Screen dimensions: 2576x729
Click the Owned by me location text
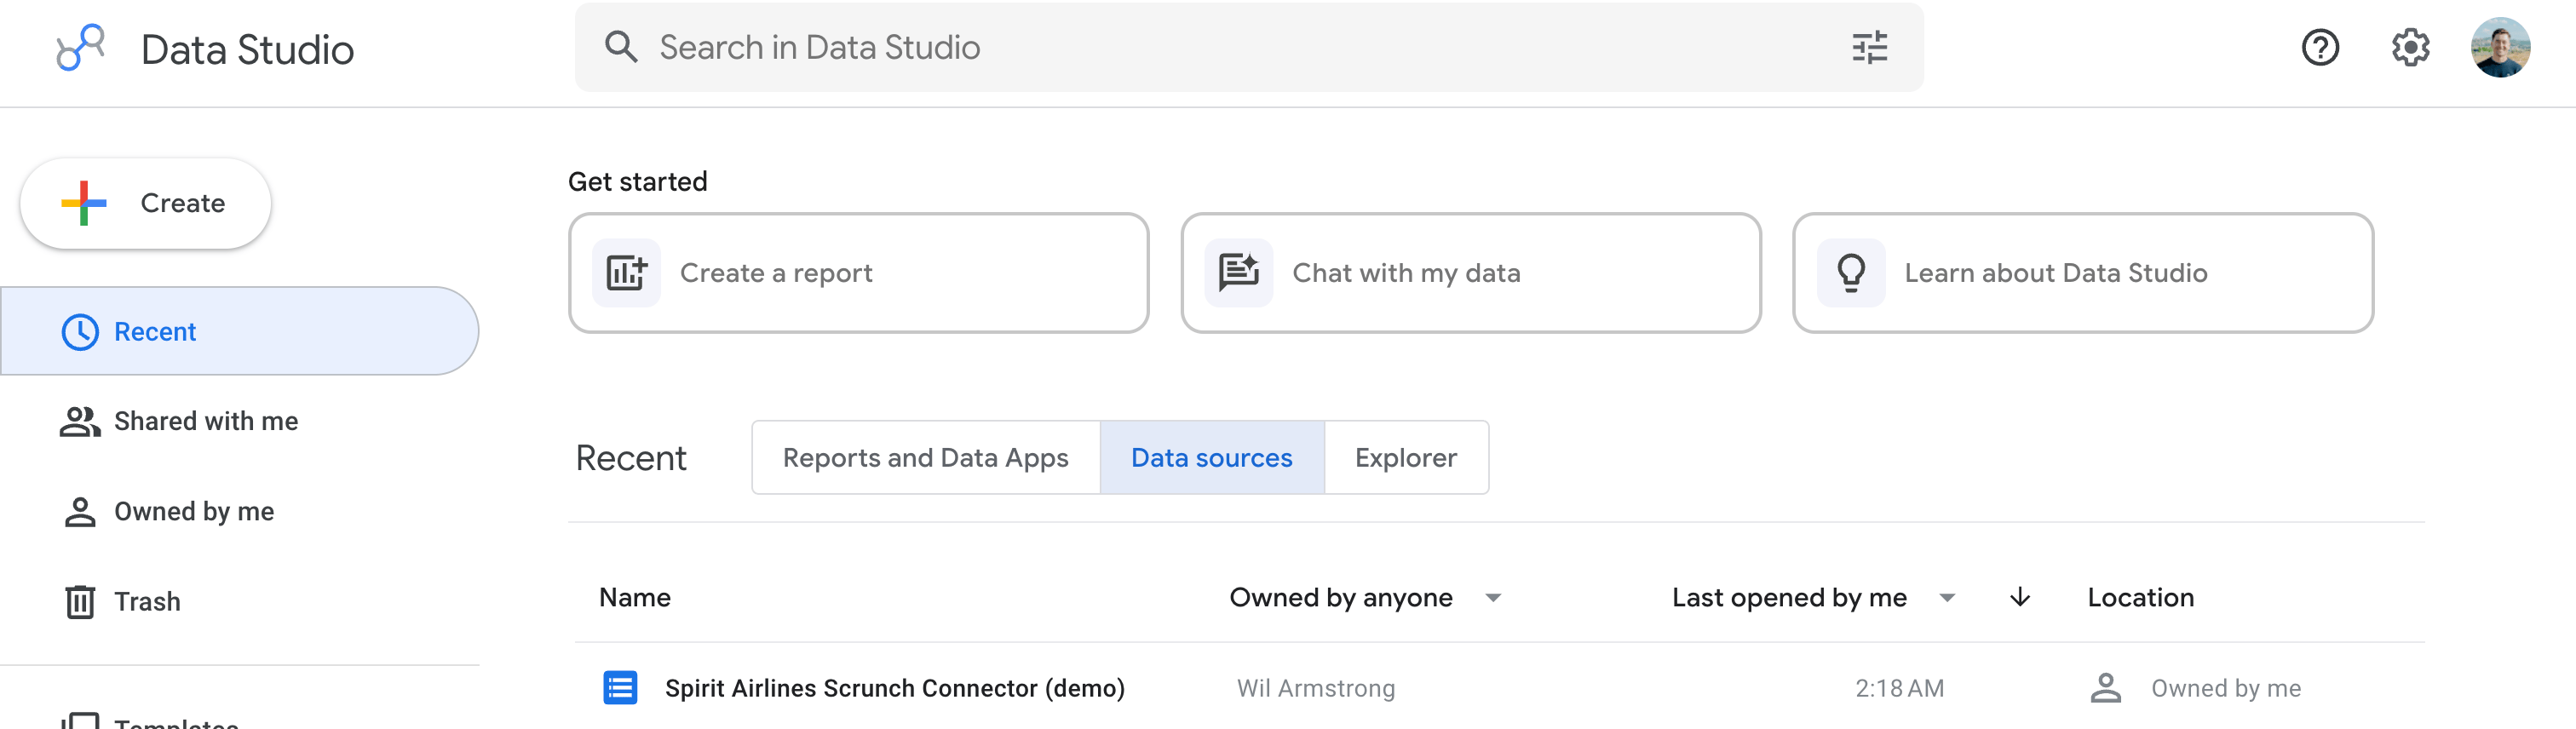(2226, 688)
